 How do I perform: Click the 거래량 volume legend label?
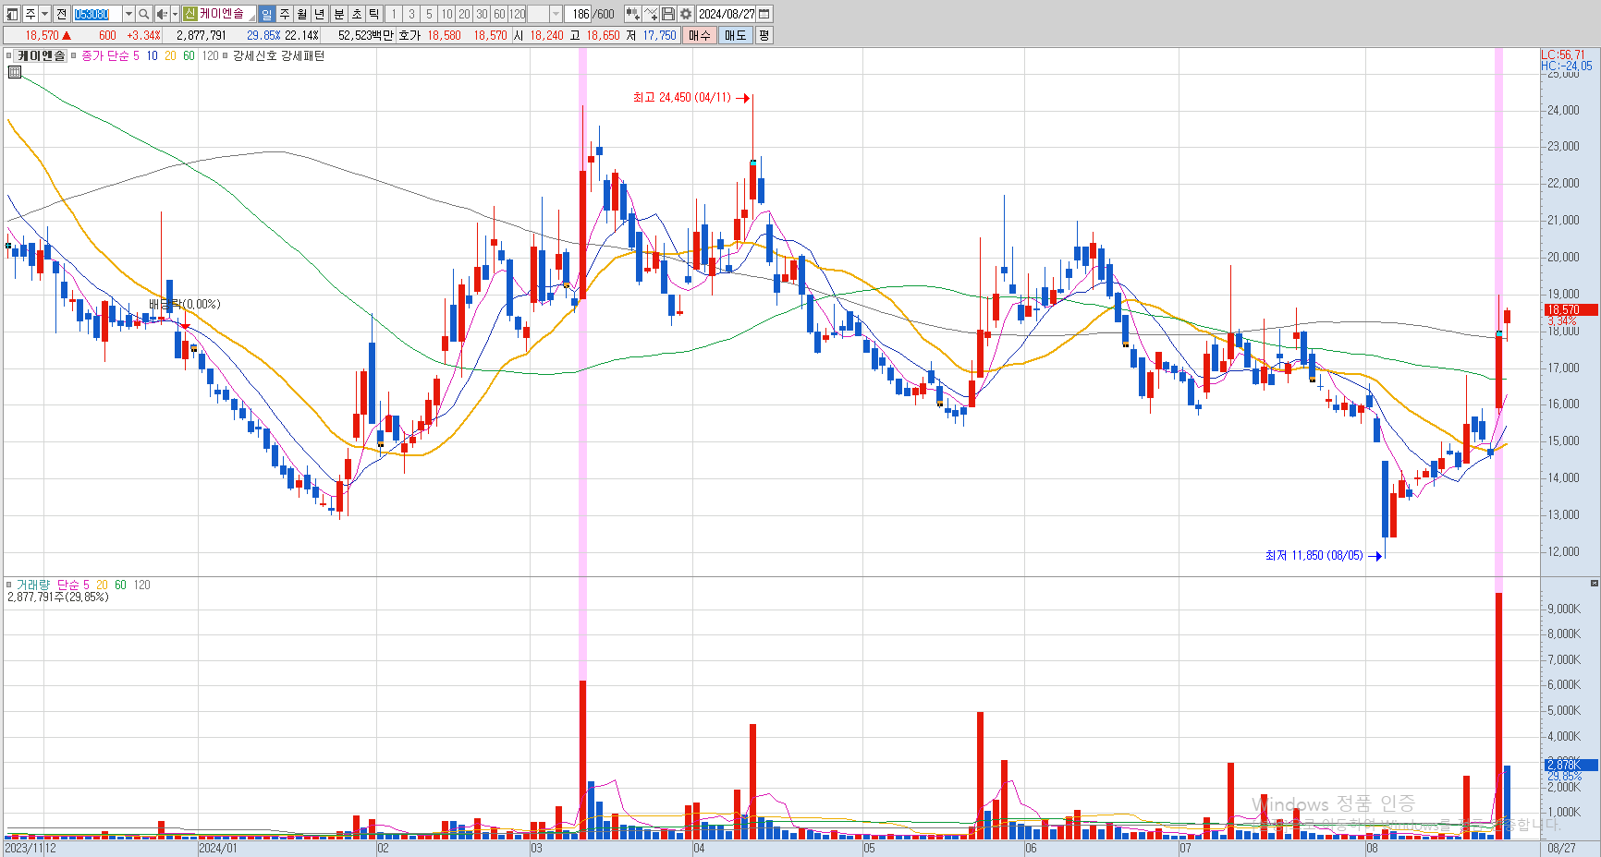[x=33, y=585]
